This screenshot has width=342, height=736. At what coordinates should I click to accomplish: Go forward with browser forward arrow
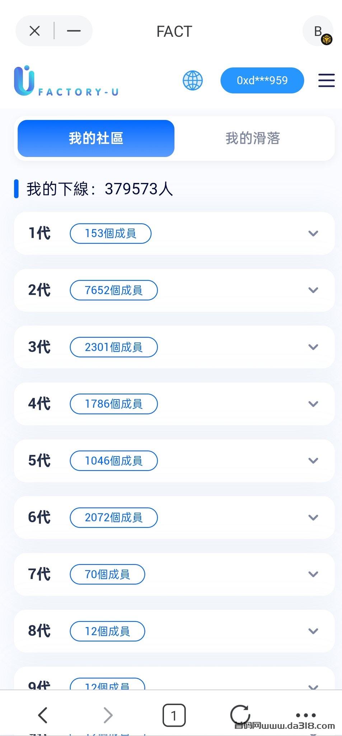click(x=108, y=715)
